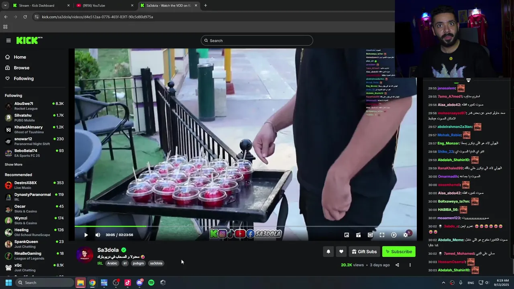
Task: Enable picture-in-picture mode in player
Action: 347,235
